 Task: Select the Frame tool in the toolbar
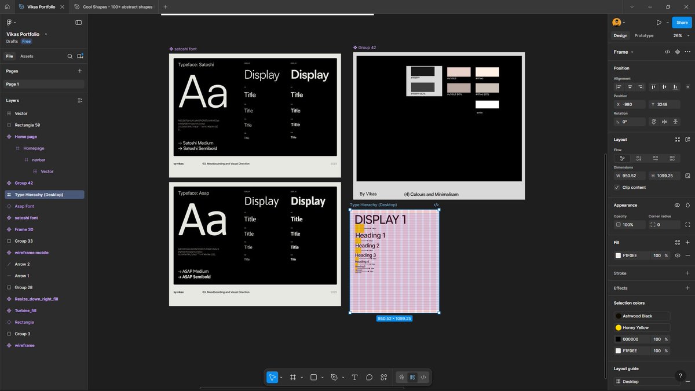coord(294,377)
